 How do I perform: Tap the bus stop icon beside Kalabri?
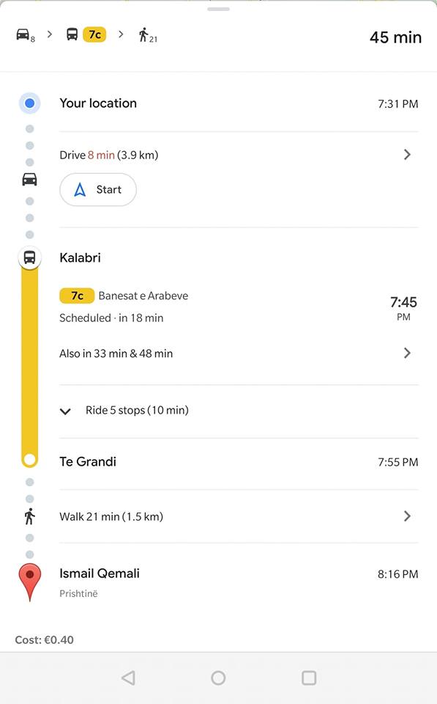point(29,257)
